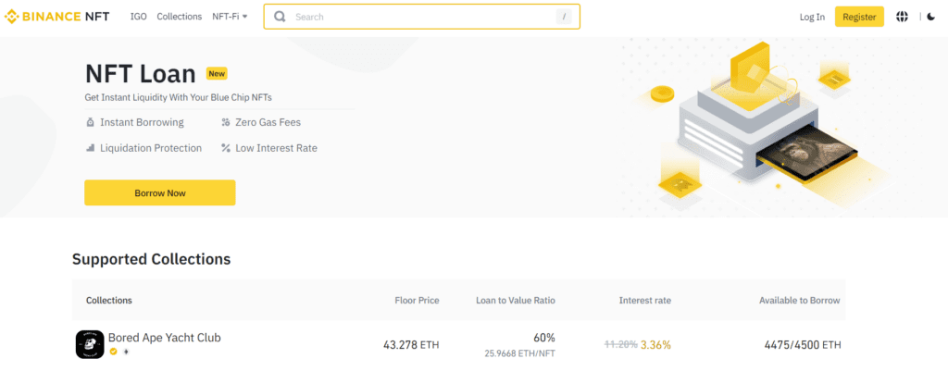Screen dimensions: 948x371
Task: Click the Instant Borrowing icon
Action: click(90, 123)
